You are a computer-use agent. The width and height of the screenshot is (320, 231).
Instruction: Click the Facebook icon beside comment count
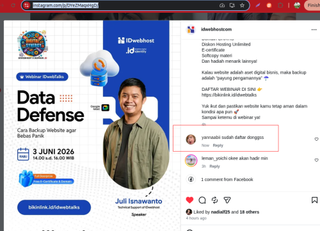(x=191, y=179)
